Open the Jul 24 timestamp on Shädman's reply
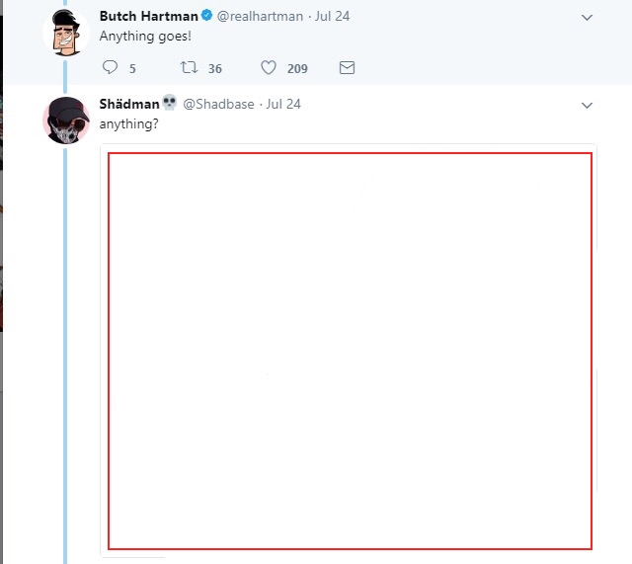The image size is (632, 564). tap(283, 103)
